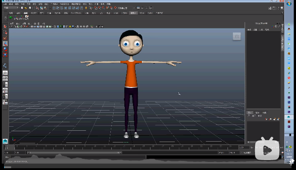Click the second shelf icon
Viewport: 296px width, 170px height.
16,18
